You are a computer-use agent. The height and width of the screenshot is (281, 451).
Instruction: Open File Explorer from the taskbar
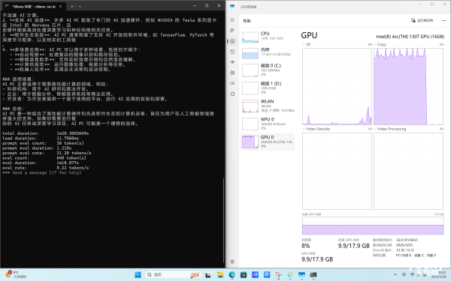pyautogui.click(x=220, y=275)
